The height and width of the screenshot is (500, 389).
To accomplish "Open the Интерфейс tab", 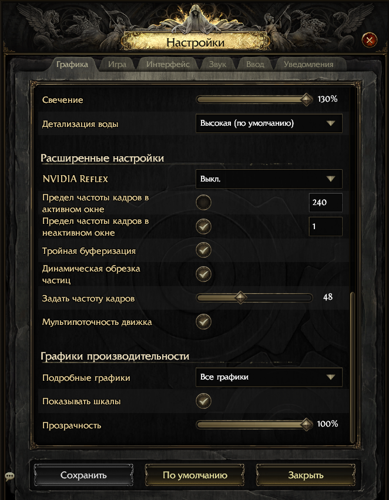I will pos(168,65).
